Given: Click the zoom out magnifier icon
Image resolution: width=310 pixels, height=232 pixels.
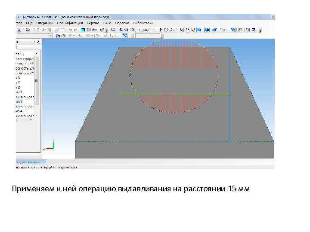Looking at the screenshot, I should [126, 30].
